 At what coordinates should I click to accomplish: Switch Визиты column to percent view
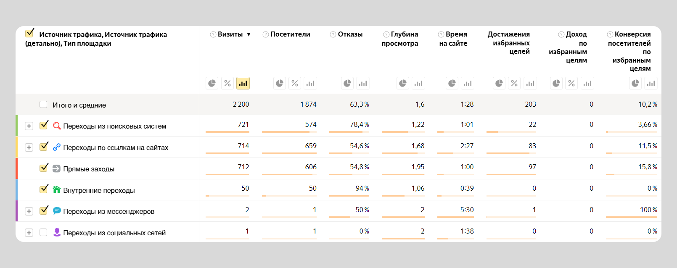pos(227,83)
